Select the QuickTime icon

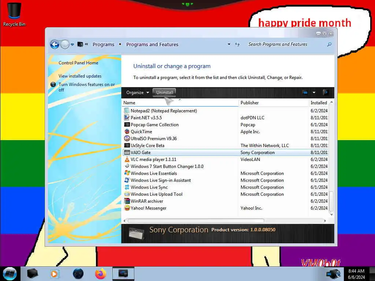point(127,131)
